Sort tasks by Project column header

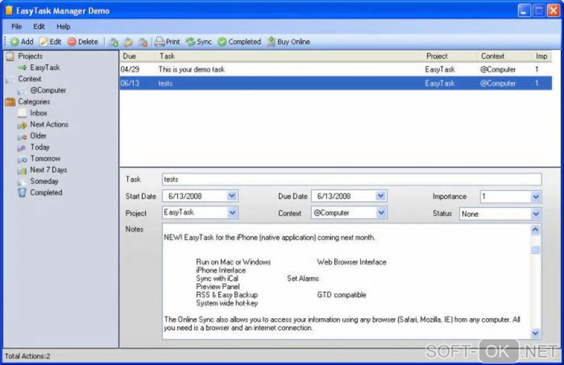point(450,56)
